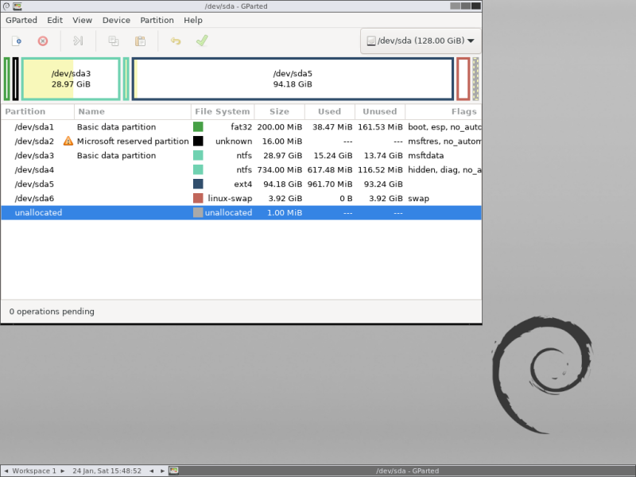
Task: Sort by the File System column header
Action: tap(223, 111)
